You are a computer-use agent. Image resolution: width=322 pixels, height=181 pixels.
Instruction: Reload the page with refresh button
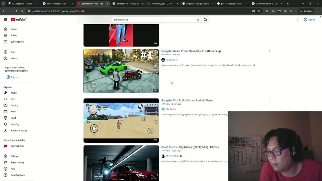[x=16, y=11]
